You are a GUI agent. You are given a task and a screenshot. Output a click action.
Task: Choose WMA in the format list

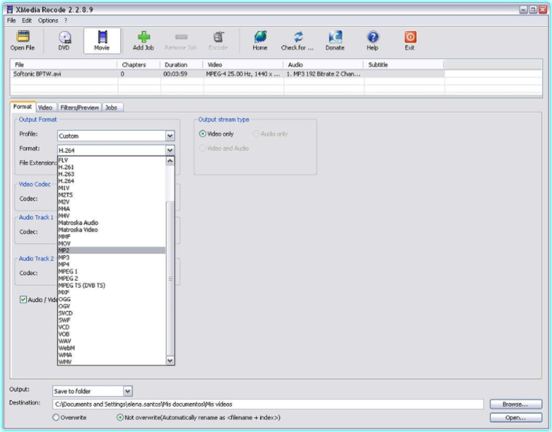tap(111, 355)
